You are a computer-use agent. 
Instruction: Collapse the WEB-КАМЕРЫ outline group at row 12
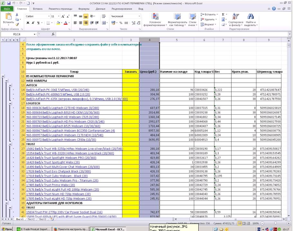[6, 81]
